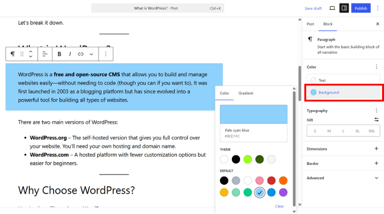The width and height of the screenshot is (384, 214).
Task: Click the drag handle icon in block toolbar
Action: coord(22,54)
